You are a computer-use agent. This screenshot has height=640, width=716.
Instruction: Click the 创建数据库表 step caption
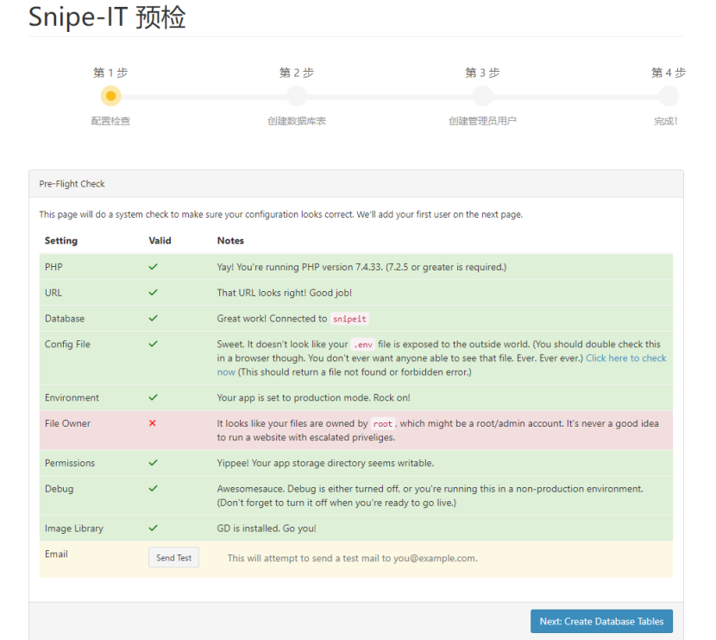point(297,121)
